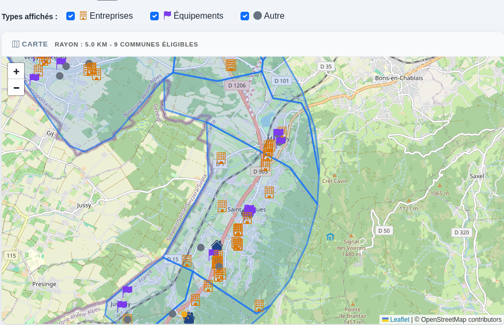Click the D 101 road label
The image size is (504, 325).
click(x=282, y=81)
